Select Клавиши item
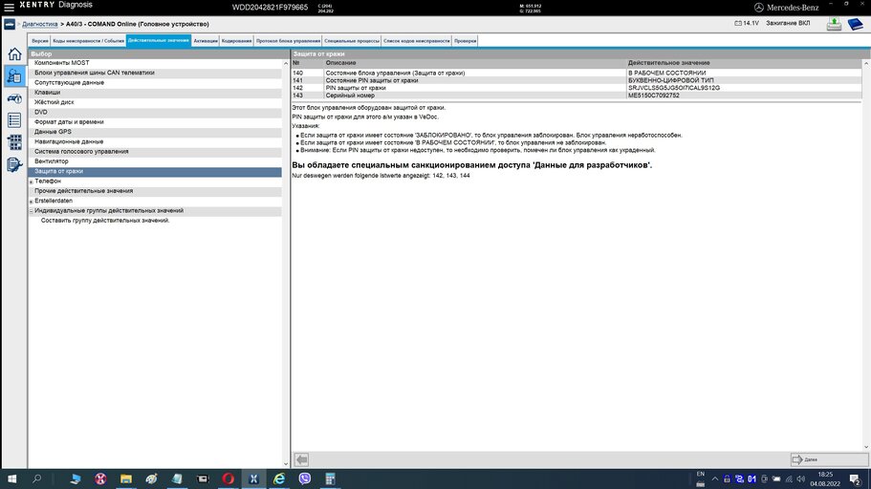Screen dimensions: 871x489 pos(155,93)
